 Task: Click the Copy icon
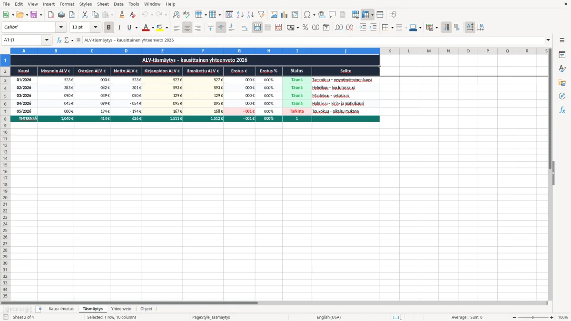pyautogui.click(x=95, y=15)
